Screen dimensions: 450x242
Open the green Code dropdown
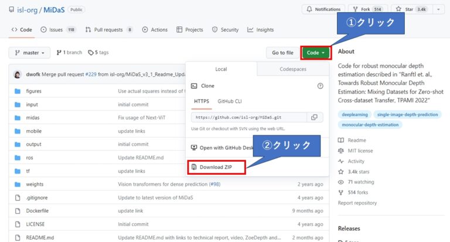click(316, 53)
